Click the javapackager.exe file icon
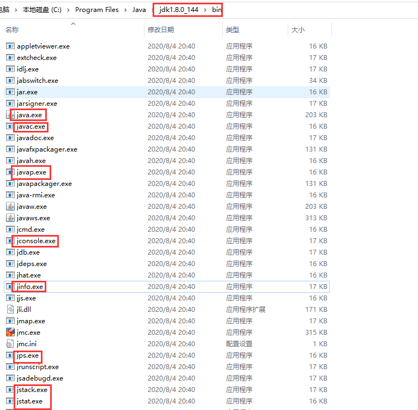 coord(10,184)
